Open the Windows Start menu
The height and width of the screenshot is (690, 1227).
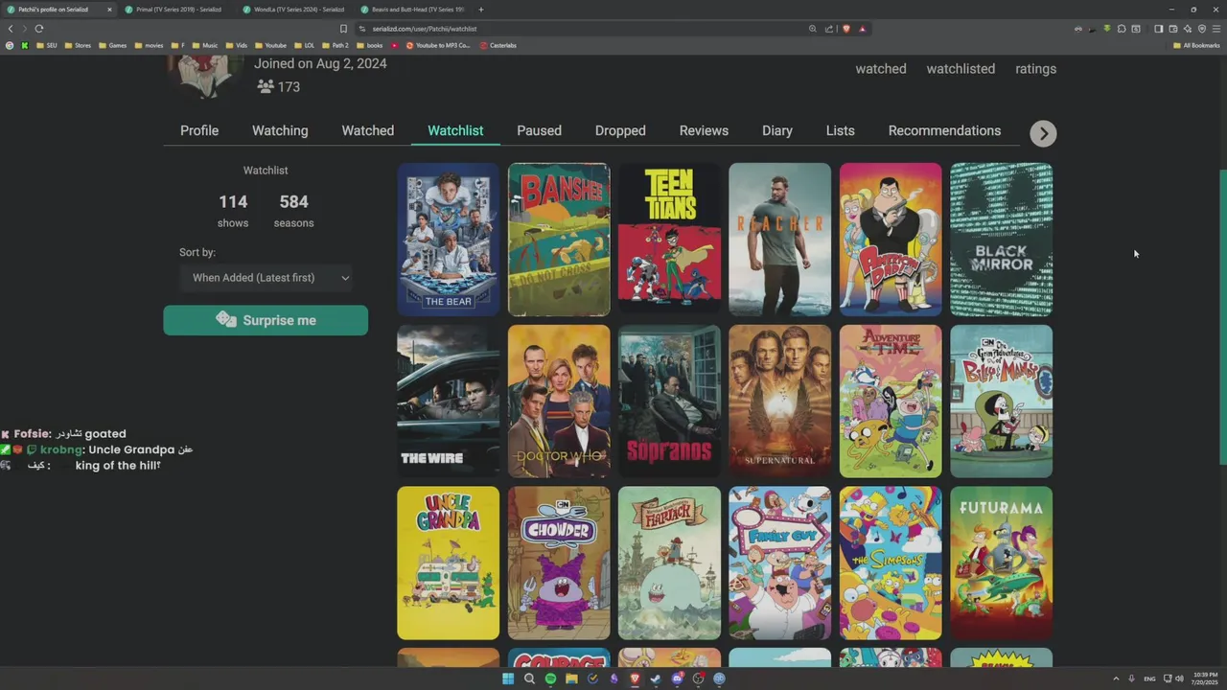tap(508, 678)
